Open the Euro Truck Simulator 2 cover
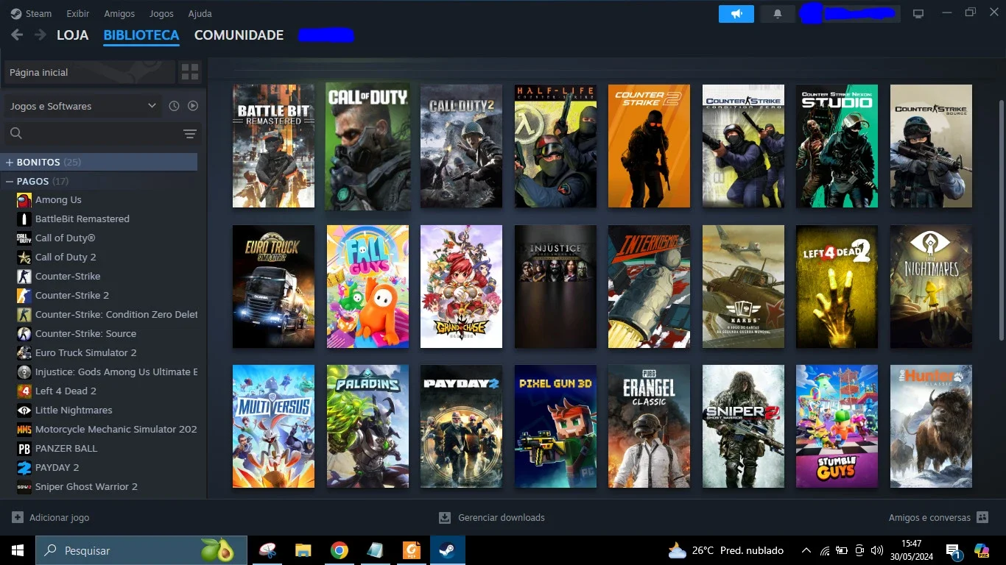 [x=273, y=286]
